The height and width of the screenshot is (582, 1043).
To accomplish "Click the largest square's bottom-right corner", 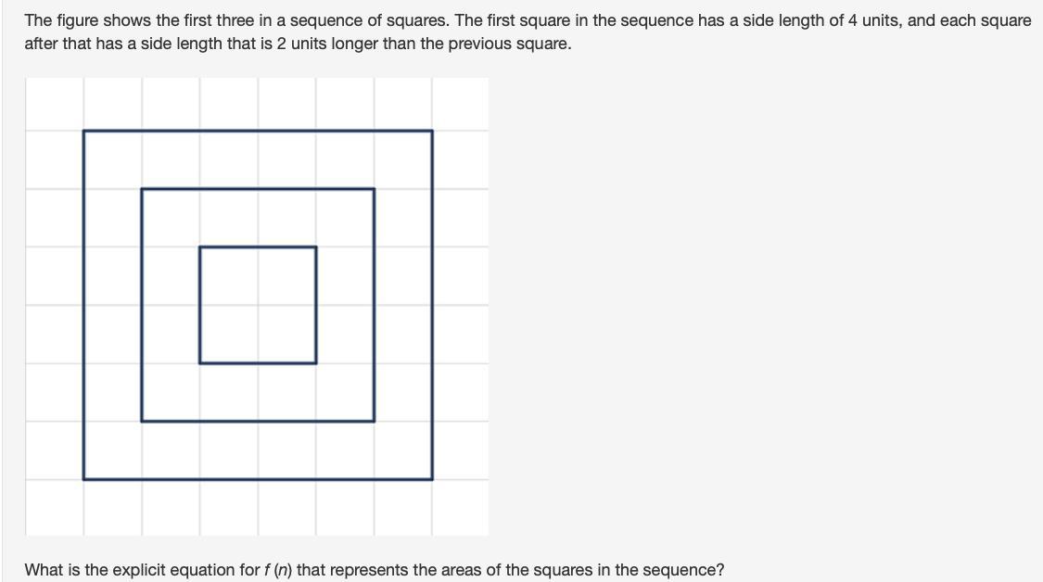I will (432, 479).
